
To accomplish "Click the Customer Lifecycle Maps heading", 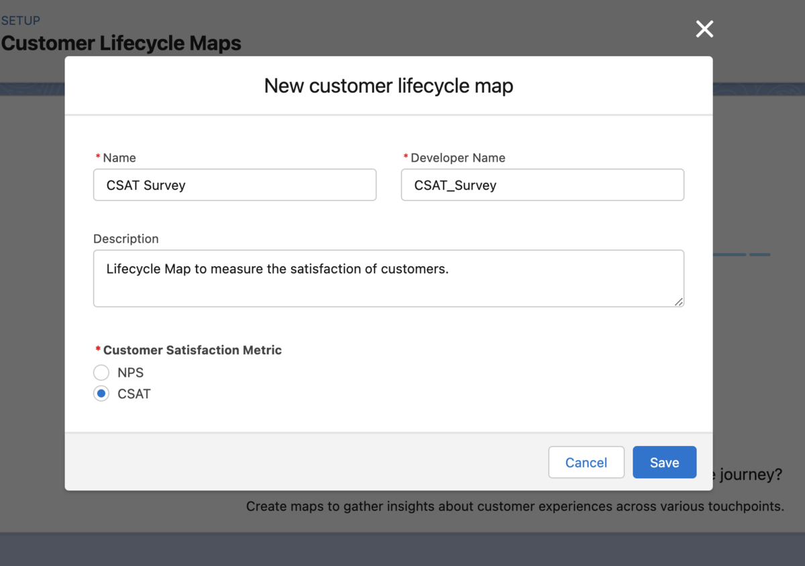I will (x=121, y=43).
